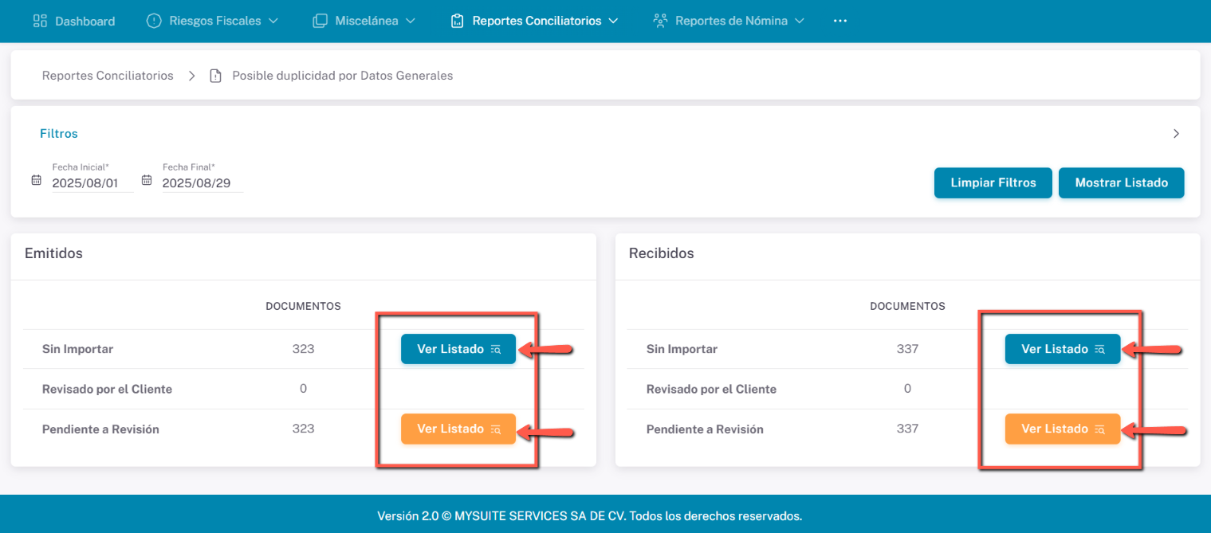Open the Reportes Conciliatorios menu
This screenshot has height=533, width=1211.
click(x=537, y=21)
